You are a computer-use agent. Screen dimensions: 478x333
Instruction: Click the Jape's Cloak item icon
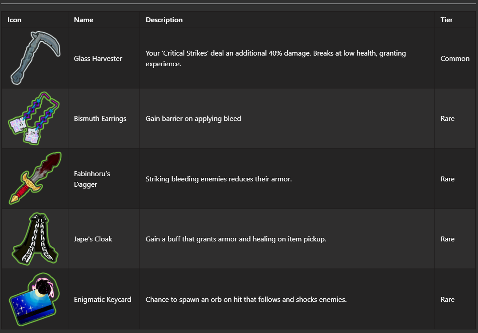[35, 239]
